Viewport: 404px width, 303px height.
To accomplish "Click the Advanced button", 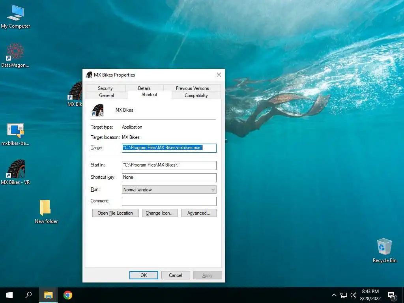I will click(199, 213).
